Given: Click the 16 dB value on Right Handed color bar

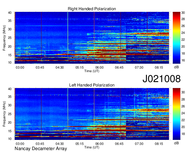Looking at the screenshot, I should click(183, 60).
